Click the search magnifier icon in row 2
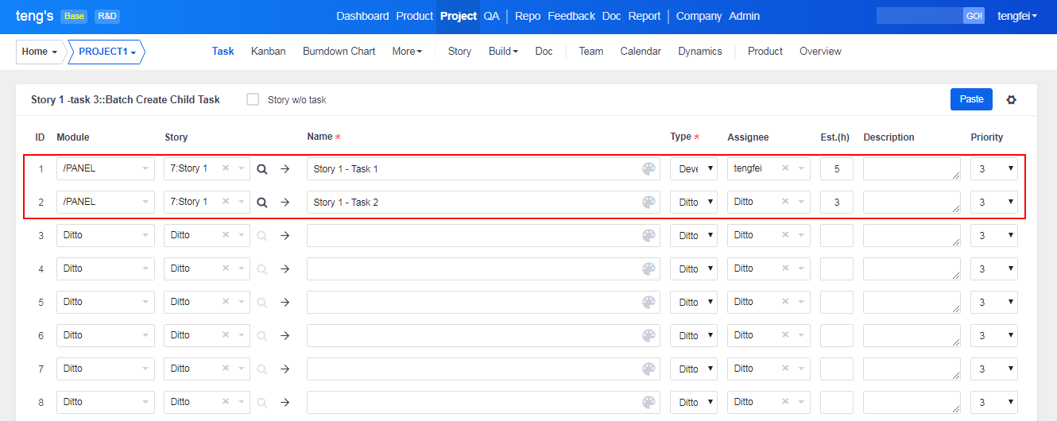1057x421 pixels. 261,203
